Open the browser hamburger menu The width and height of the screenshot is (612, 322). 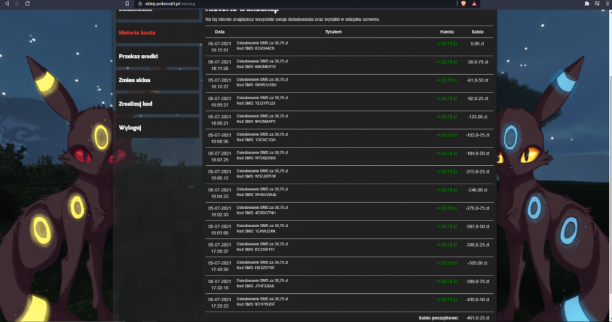click(x=607, y=4)
